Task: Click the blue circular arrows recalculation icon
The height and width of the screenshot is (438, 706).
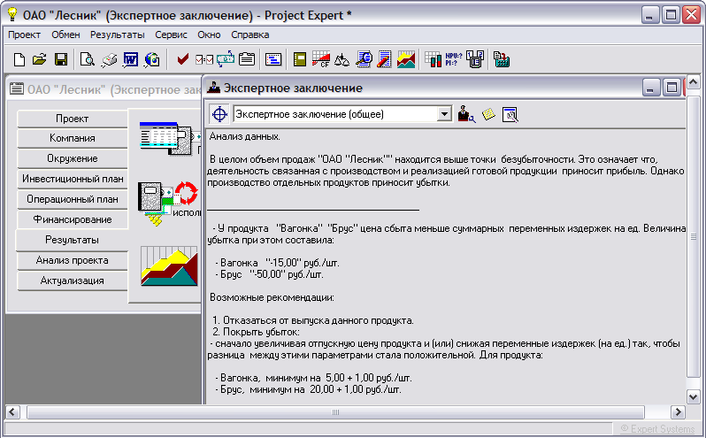Action: (x=226, y=59)
